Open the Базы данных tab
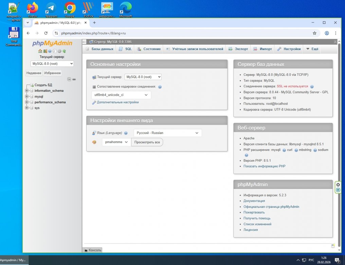The image size is (345, 265). [x=99, y=49]
